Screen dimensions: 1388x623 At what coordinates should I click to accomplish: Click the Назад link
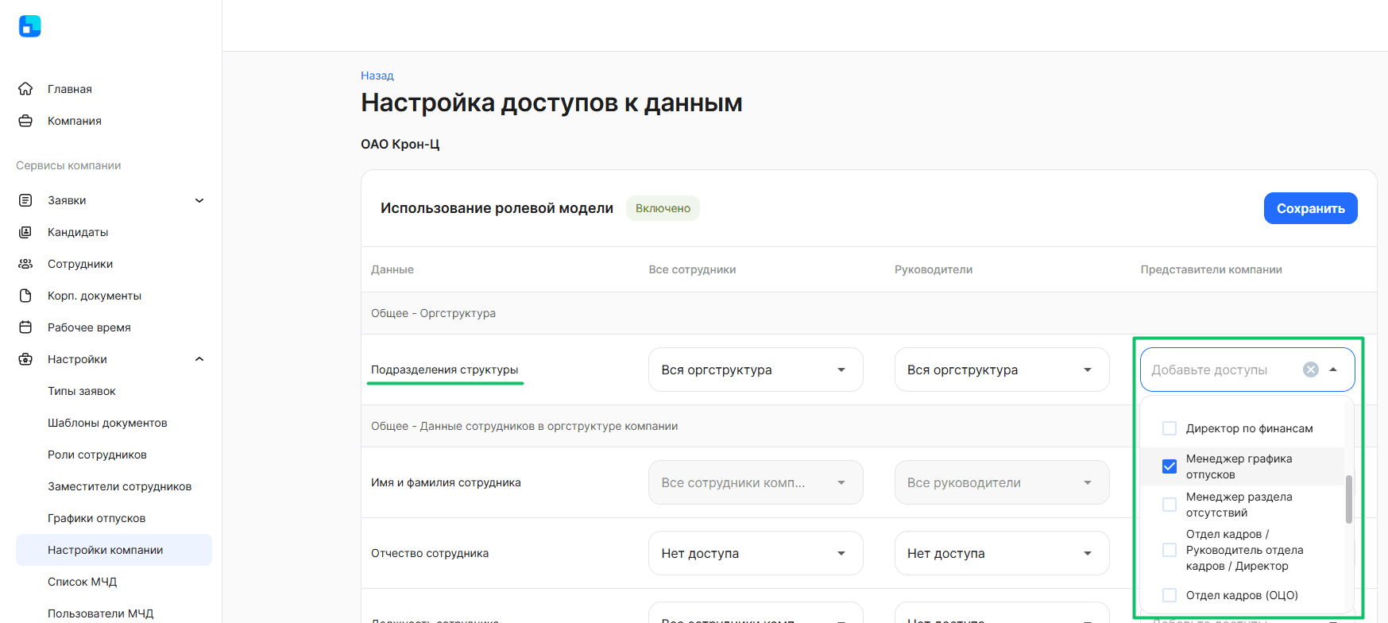377,75
